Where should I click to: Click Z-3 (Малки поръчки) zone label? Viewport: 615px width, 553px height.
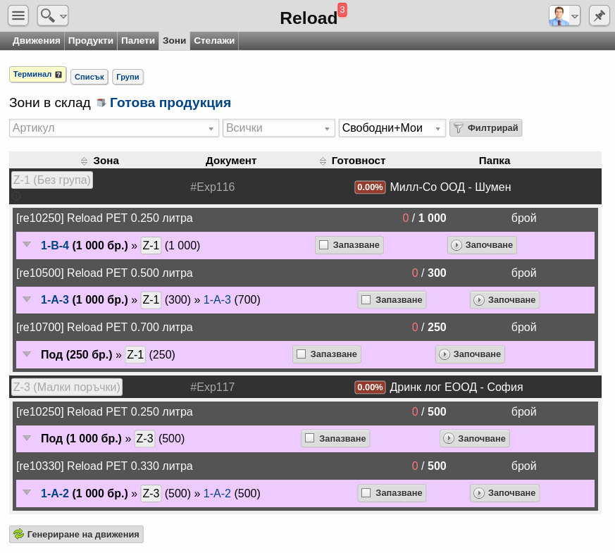[67, 387]
